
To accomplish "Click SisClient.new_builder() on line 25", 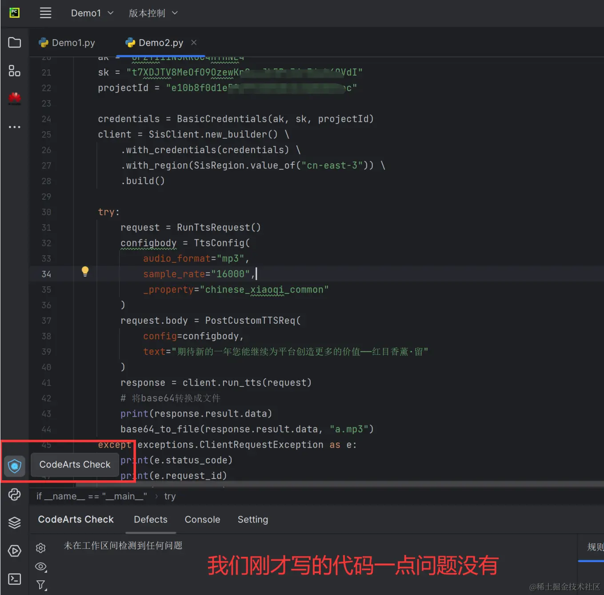I will 213,134.
